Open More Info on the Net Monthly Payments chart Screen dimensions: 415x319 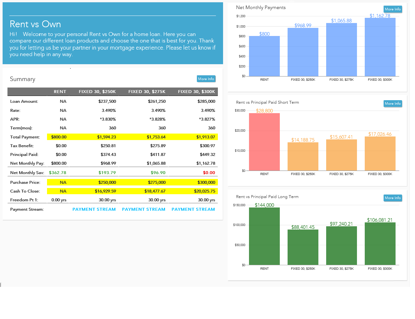coord(393,9)
